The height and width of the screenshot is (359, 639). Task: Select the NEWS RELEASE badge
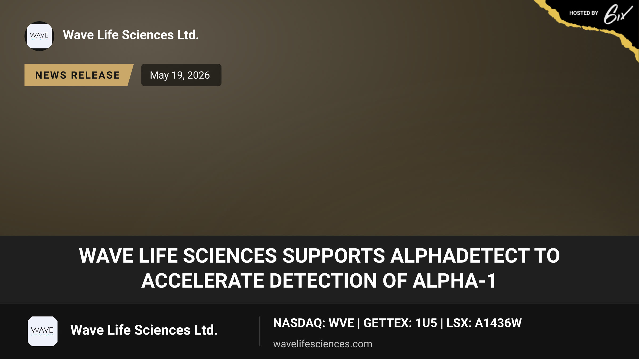(x=79, y=75)
